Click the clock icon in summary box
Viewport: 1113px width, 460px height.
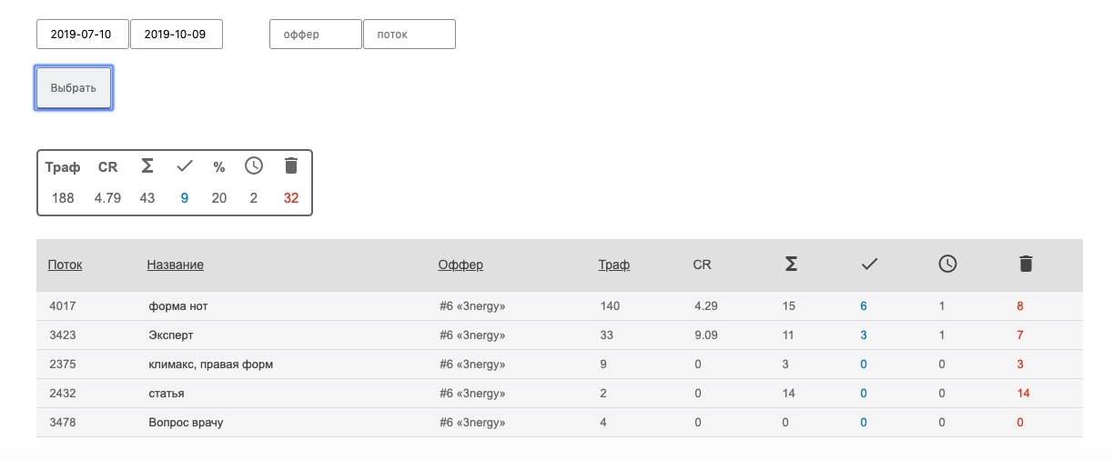(x=254, y=166)
